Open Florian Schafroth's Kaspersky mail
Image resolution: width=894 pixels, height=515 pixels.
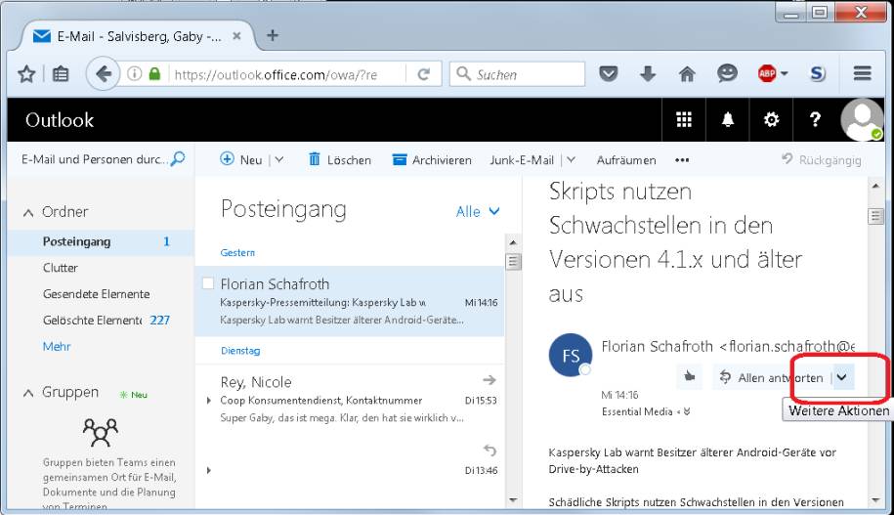350,301
